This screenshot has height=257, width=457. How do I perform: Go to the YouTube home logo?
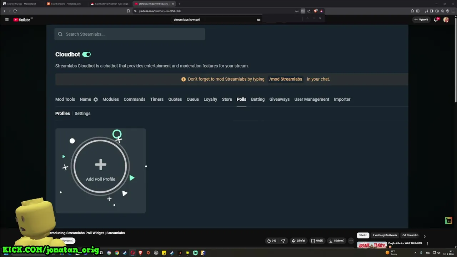click(22, 20)
